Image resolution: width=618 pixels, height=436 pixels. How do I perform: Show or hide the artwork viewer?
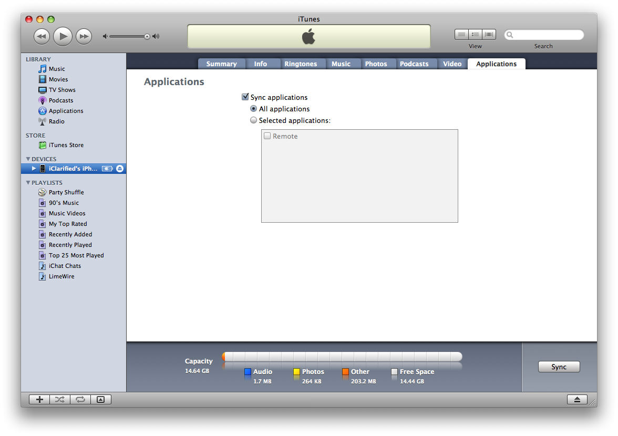(x=101, y=399)
